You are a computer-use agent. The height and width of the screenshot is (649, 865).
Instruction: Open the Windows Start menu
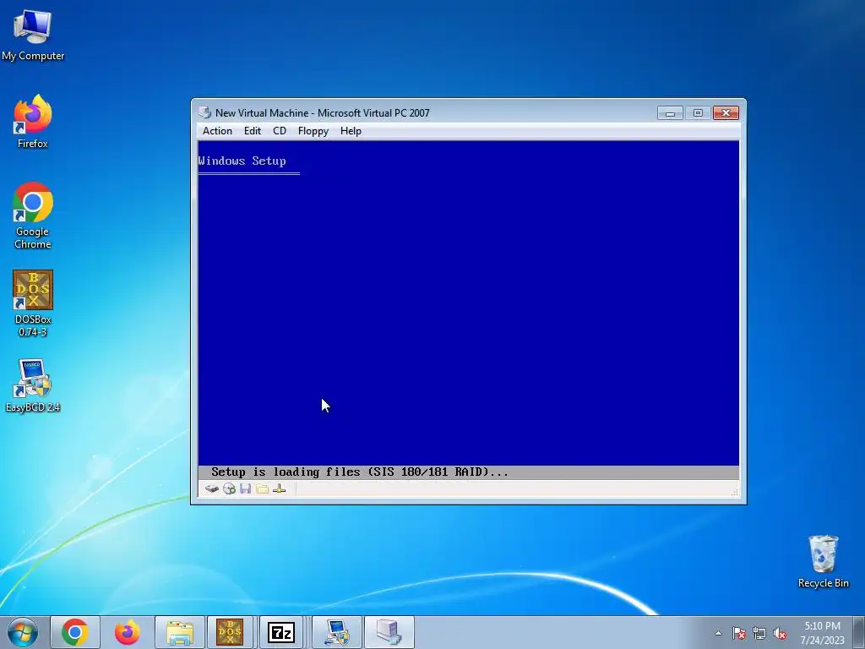pos(23,632)
